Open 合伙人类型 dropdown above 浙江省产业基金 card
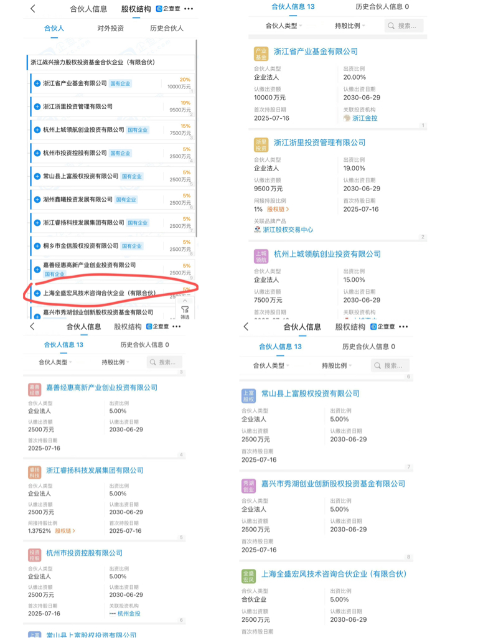The width and height of the screenshot is (478, 638). [284, 26]
